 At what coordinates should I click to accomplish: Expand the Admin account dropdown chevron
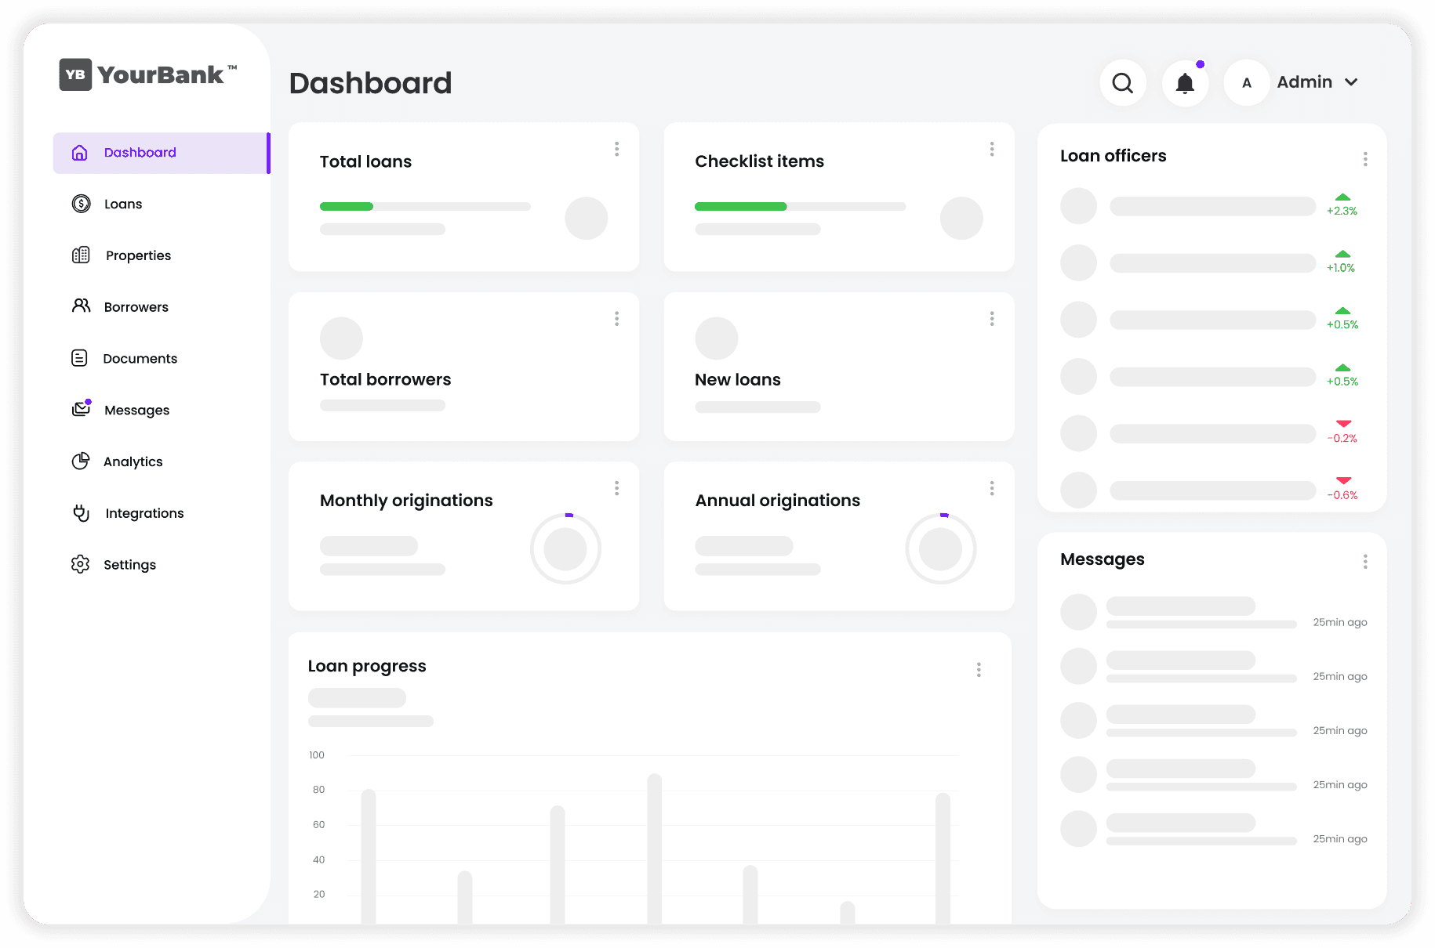point(1351,82)
